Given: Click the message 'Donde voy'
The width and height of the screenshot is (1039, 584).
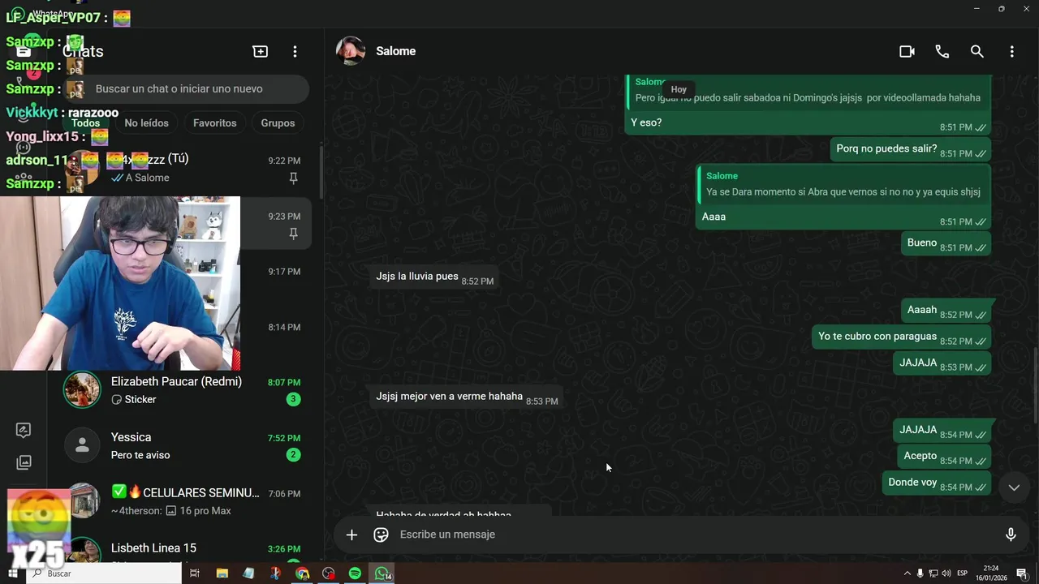Looking at the screenshot, I should (x=937, y=483).
